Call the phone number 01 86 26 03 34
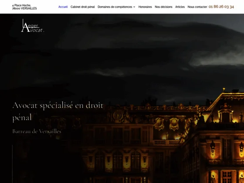Screen dimensions: 244x183 [221, 7]
